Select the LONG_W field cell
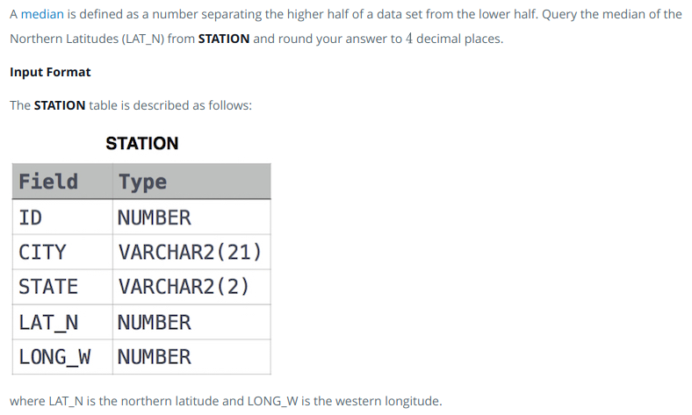The width and height of the screenshot is (692, 415). click(x=62, y=357)
